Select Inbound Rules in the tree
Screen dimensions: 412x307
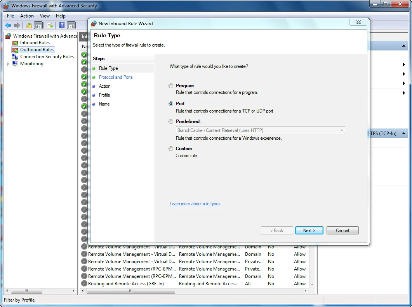pyautogui.click(x=35, y=43)
